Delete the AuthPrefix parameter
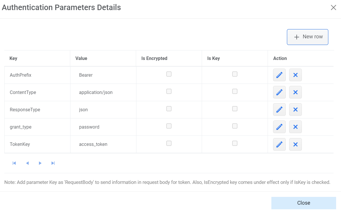Screen dimensions: 341x211 click(x=295, y=75)
